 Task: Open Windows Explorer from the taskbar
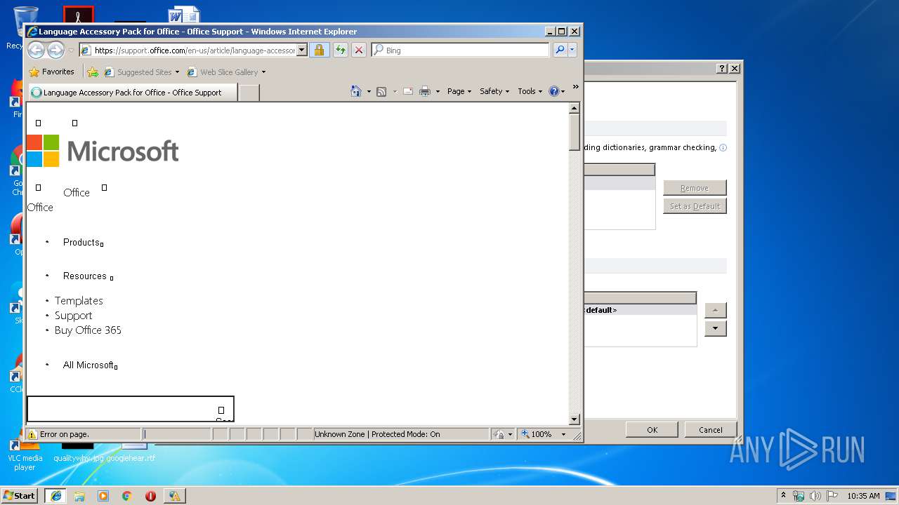coord(79,495)
